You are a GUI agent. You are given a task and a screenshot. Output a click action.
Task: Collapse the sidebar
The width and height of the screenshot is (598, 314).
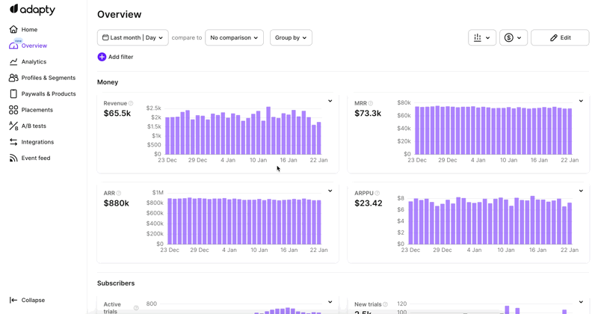click(27, 300)
